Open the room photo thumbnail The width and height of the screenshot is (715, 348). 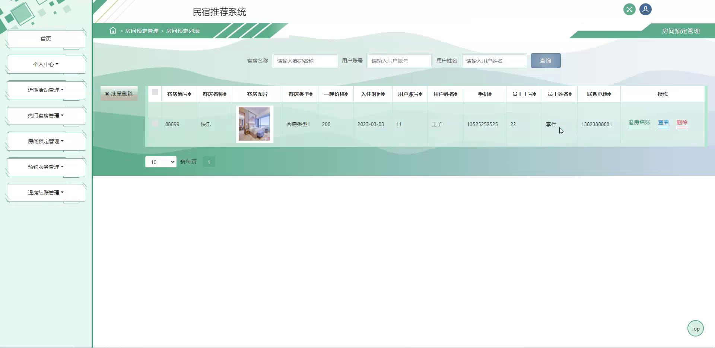coord(255,124)
